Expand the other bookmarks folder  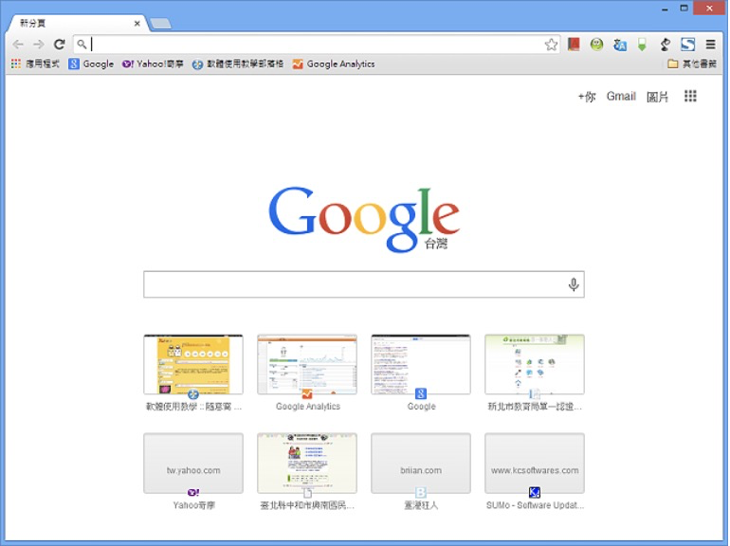click(x=692, y=64)
